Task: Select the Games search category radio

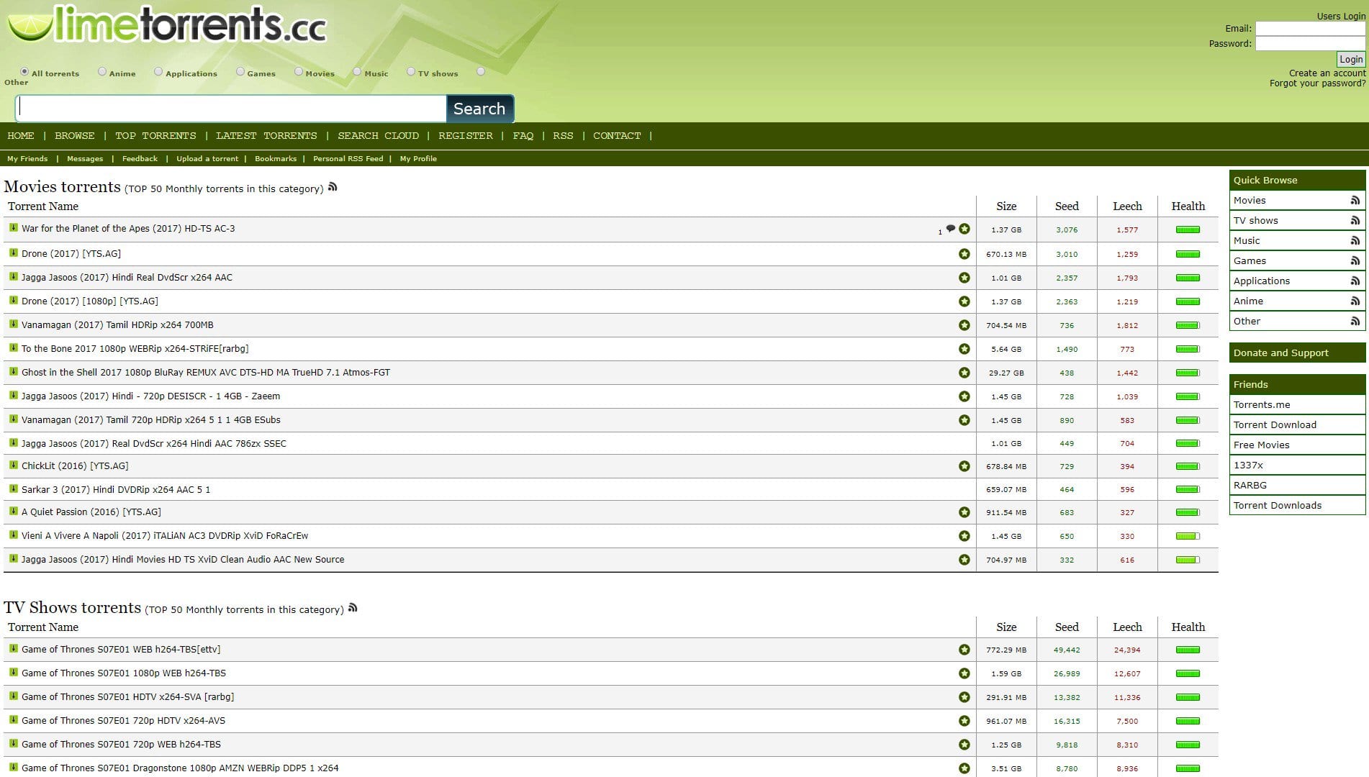Action: (x=240, y=72)
